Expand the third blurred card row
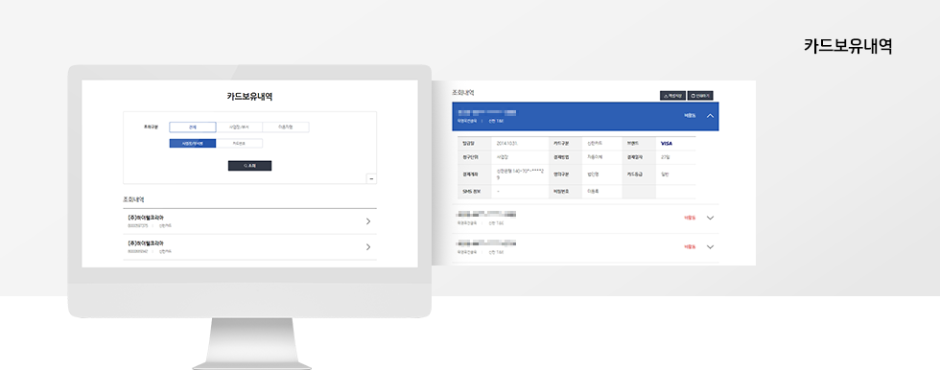This screenshot has width=940, height=370. point(711,246)
